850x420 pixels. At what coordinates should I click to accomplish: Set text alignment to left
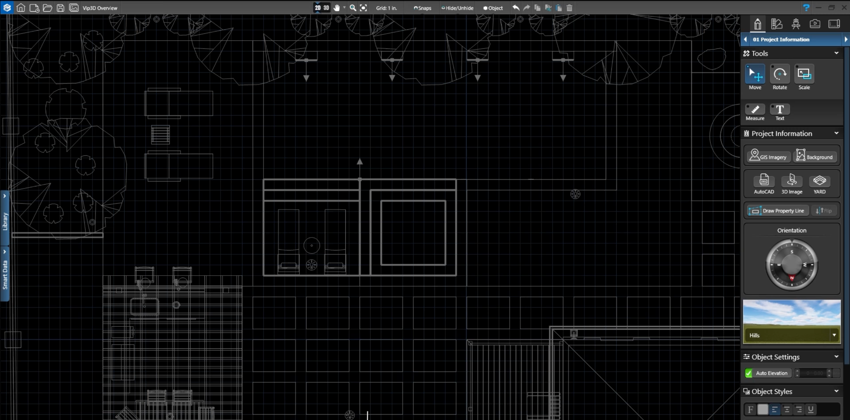click(x=774, y=410)
